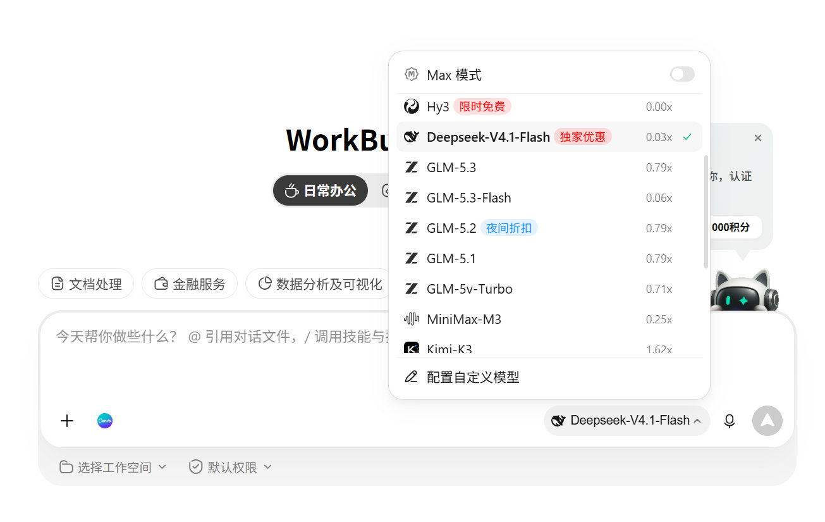Select the 日常办公 tab

click(x=321, y=190)
